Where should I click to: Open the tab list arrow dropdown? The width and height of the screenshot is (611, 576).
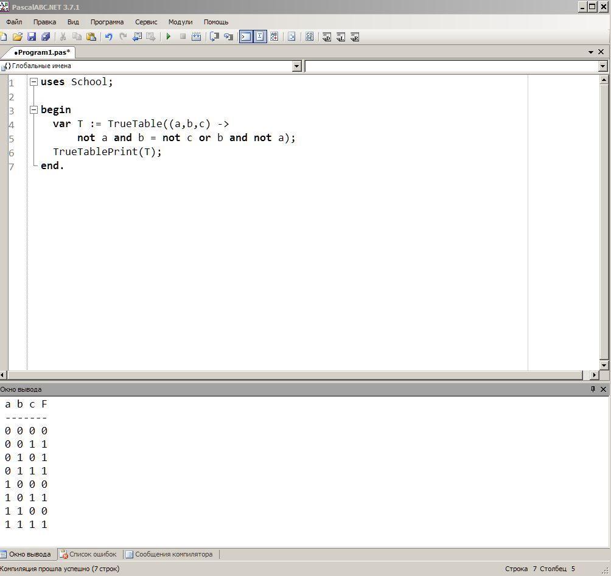591,52
